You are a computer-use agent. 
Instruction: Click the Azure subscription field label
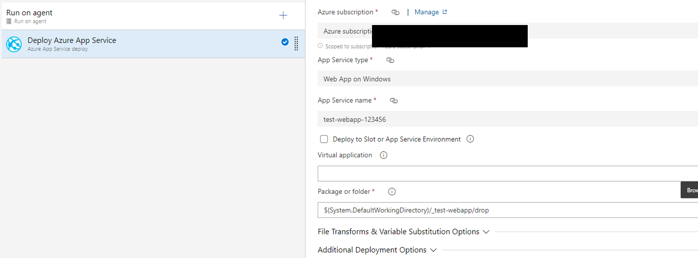[x=346, y=12]
